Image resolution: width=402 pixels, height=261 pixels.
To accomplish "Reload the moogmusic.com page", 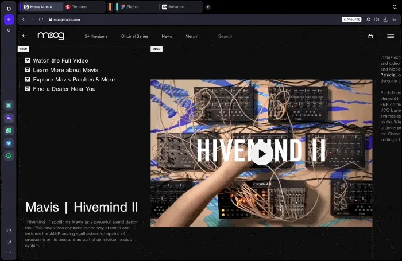I will coord(41,20).
